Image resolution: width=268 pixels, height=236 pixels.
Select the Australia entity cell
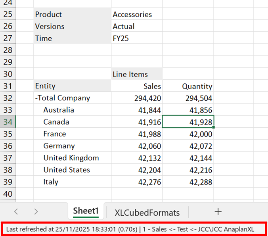59,110
